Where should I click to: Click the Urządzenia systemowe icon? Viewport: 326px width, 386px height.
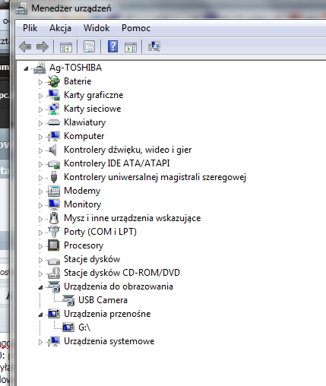point(54,341)
